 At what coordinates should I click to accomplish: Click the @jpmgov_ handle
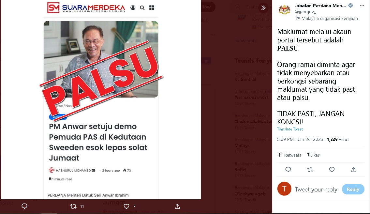(305, 11)
